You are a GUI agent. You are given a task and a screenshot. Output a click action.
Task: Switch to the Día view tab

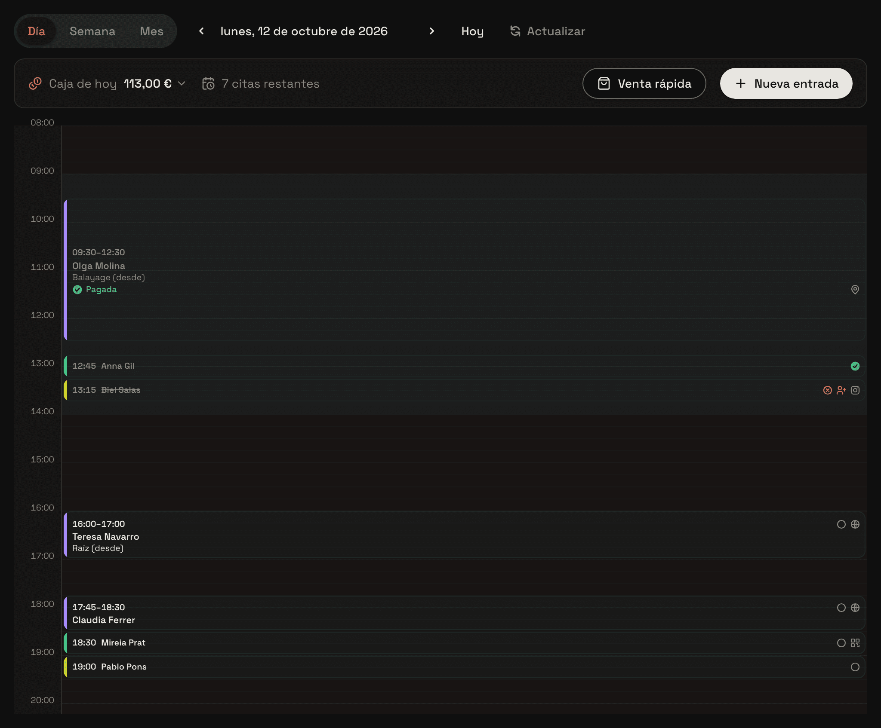37,31
